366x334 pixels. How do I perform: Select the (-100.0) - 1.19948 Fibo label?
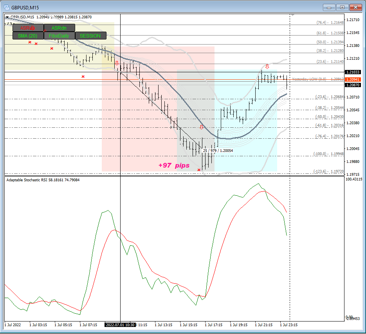[329, 154]
